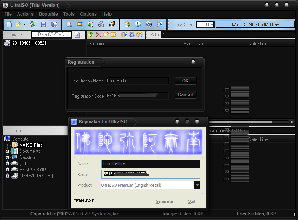Expand the Open button's dropdown arrow

[x=24, y=24]
